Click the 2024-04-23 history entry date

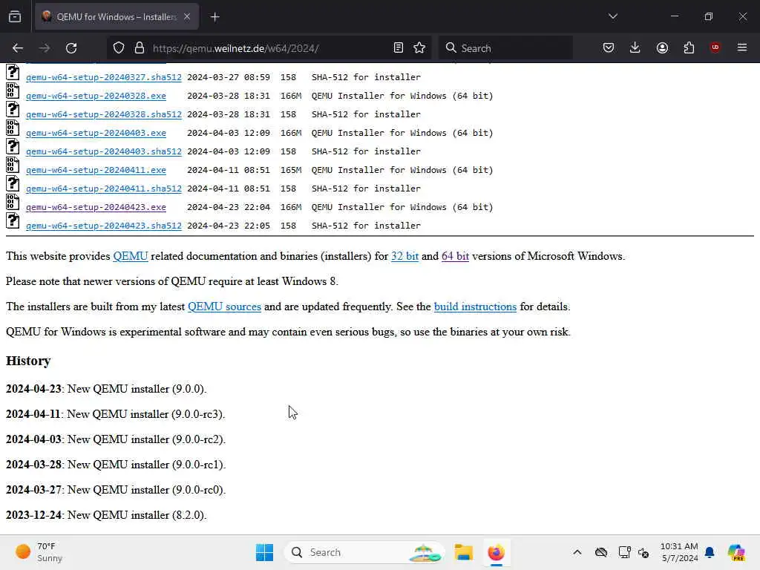[x=34, y=389]
